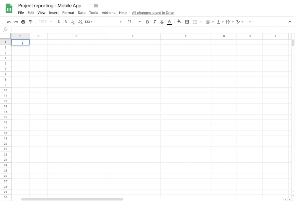Click the scroll down arrow

pos(293,196)
